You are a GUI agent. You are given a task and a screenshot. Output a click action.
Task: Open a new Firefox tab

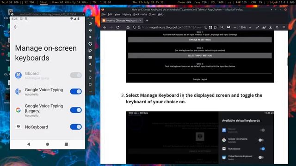click(147, 20)
